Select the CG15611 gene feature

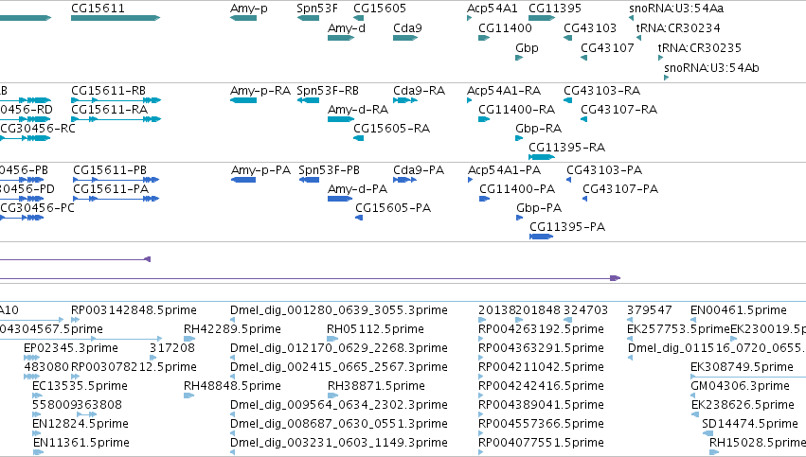click(x=116, y=18)
